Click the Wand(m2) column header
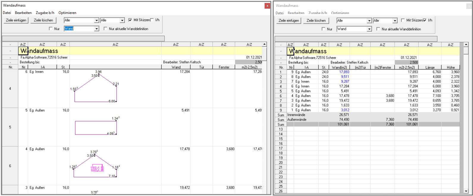The height and width of the screenshot is (196, 473). (339, 67)
